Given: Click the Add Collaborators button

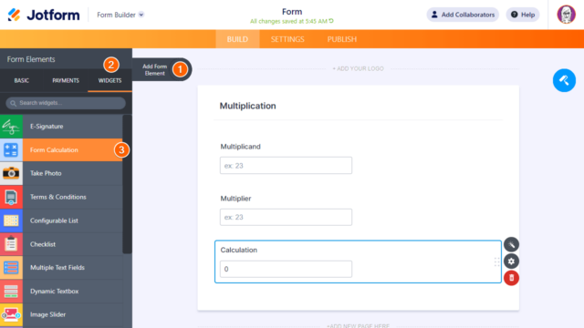Looking at the screenshot, I should [463, 15].
